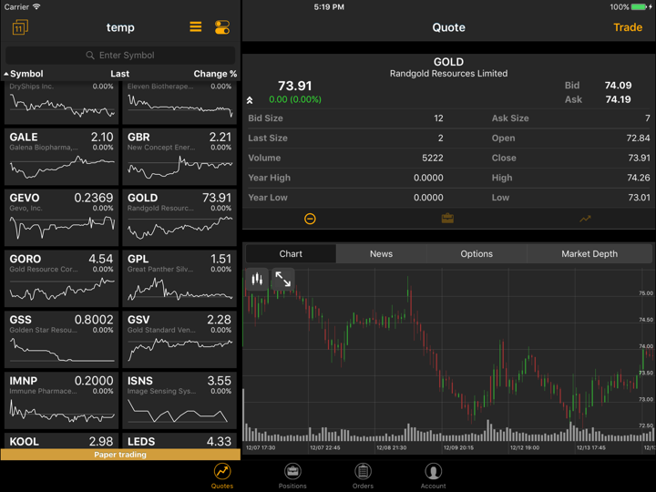This screenshot has height=492, width=656.
Task: Open the Account tab icon
Action: 433,476
